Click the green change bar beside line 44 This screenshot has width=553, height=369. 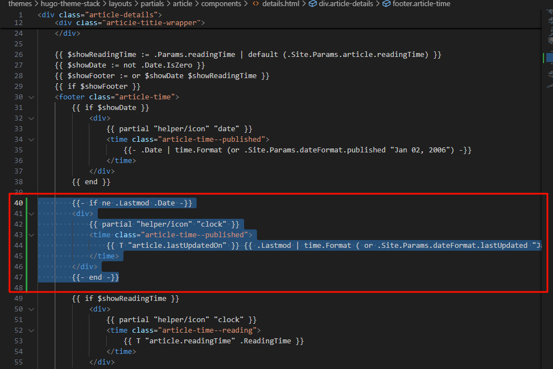click(x=27, y=246)
